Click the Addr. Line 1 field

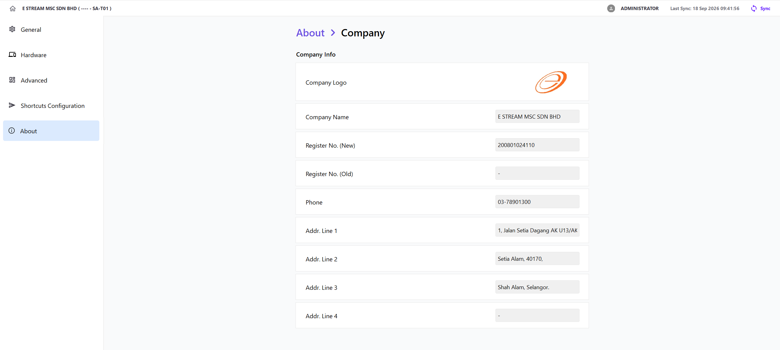pyautogui.click(x=537, y=230)
